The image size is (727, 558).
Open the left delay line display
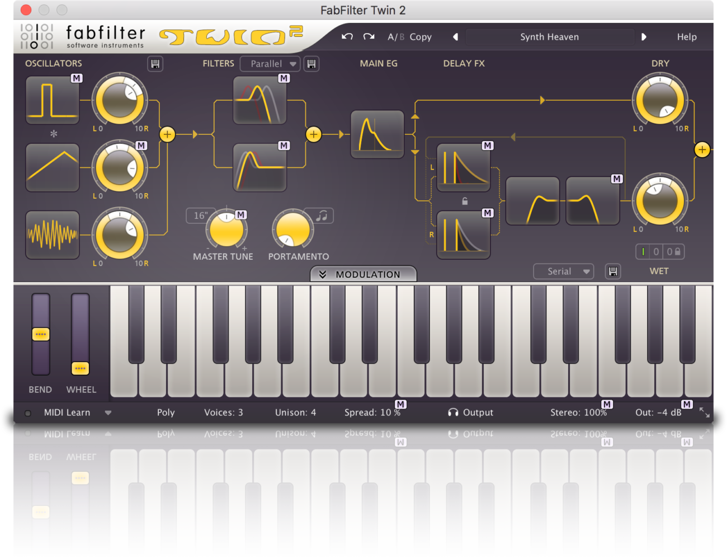[x=464, y=168]
